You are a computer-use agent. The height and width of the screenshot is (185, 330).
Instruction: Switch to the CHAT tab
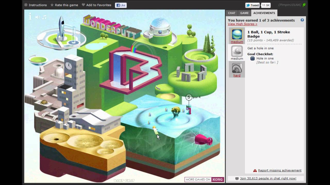point(232,13)
